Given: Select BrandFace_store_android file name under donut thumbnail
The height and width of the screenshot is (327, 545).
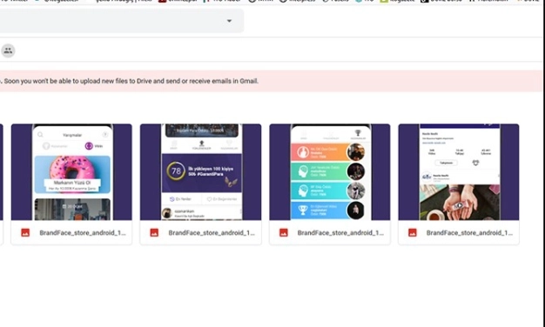Looking at the screenshot, I should (83, 233).
